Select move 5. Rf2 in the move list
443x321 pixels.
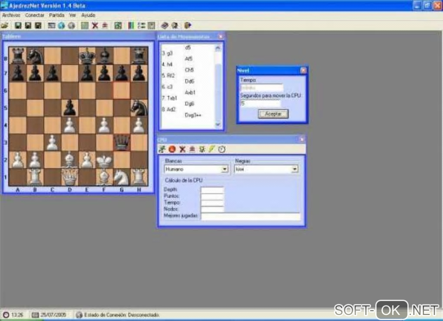[169, 75]
